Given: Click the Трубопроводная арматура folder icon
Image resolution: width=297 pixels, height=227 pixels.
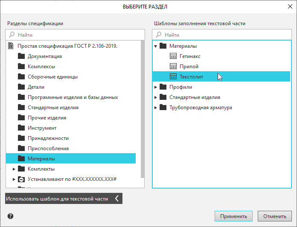Looking at the screenshot, I should pyautogui.click(x=163, y=108).
